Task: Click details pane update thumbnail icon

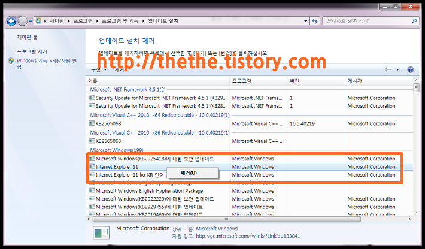Action: click(x=101, y=233)
